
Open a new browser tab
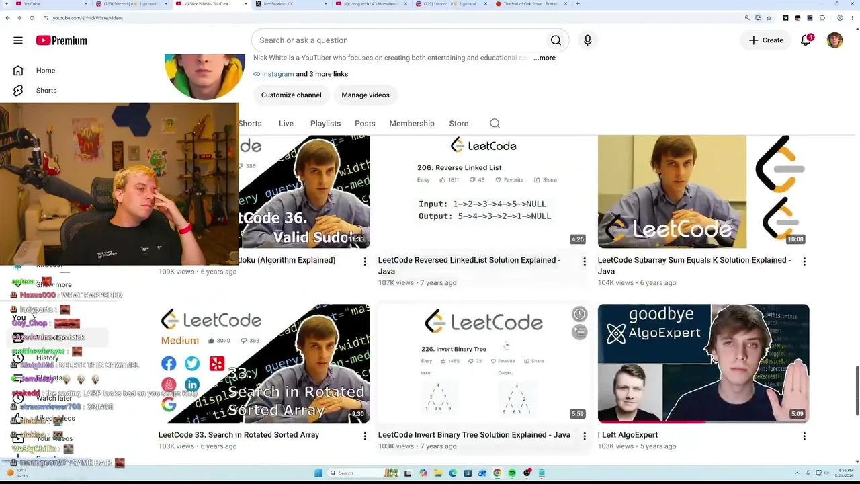[x=578, y=4]
